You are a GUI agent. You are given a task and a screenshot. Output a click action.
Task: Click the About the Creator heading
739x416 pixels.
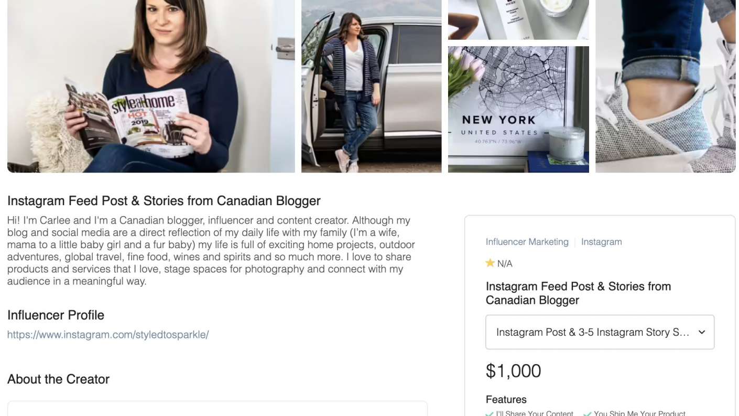(x=58, y=379)
